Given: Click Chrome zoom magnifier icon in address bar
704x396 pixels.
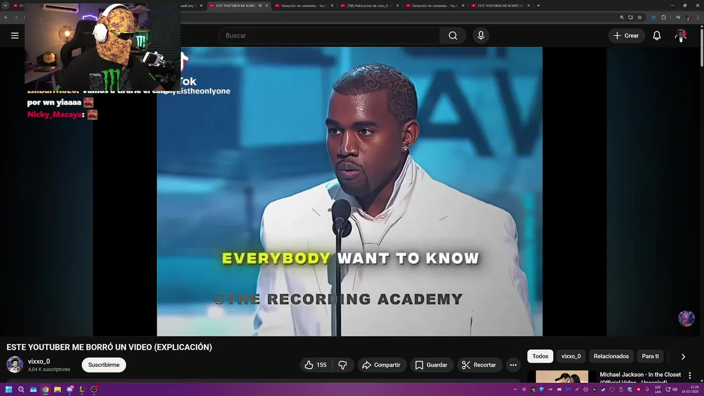Looking at the screenshot, I should (x=621, y=17).
